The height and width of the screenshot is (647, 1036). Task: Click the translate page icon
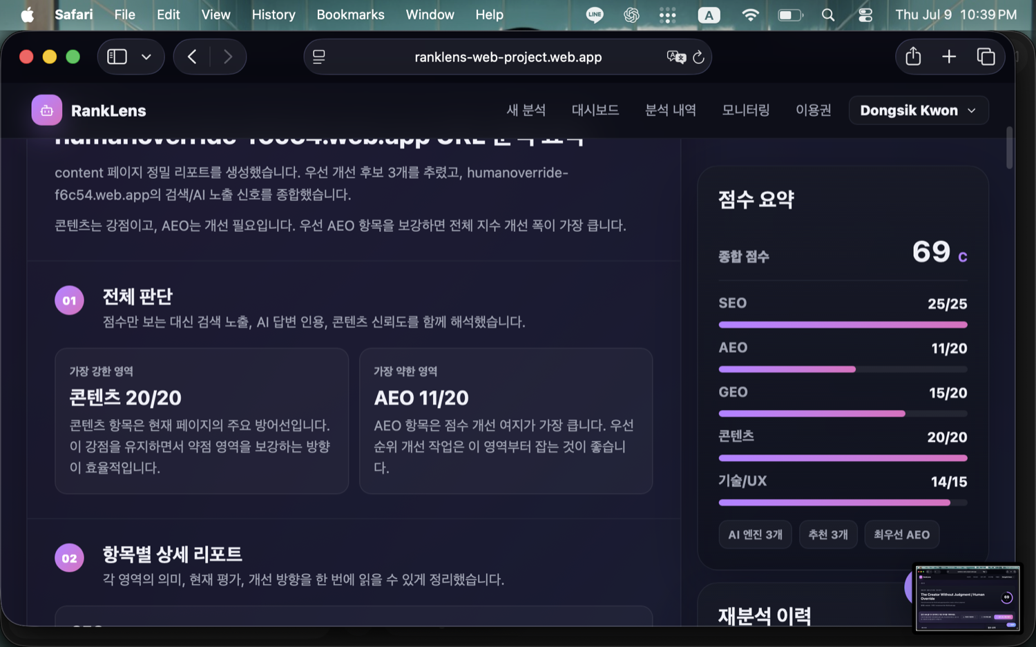[675, 57]
